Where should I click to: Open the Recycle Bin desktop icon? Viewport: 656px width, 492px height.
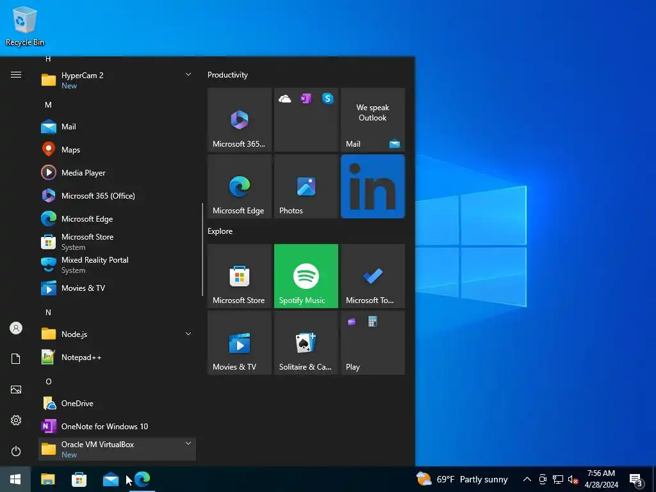point(25,26)
